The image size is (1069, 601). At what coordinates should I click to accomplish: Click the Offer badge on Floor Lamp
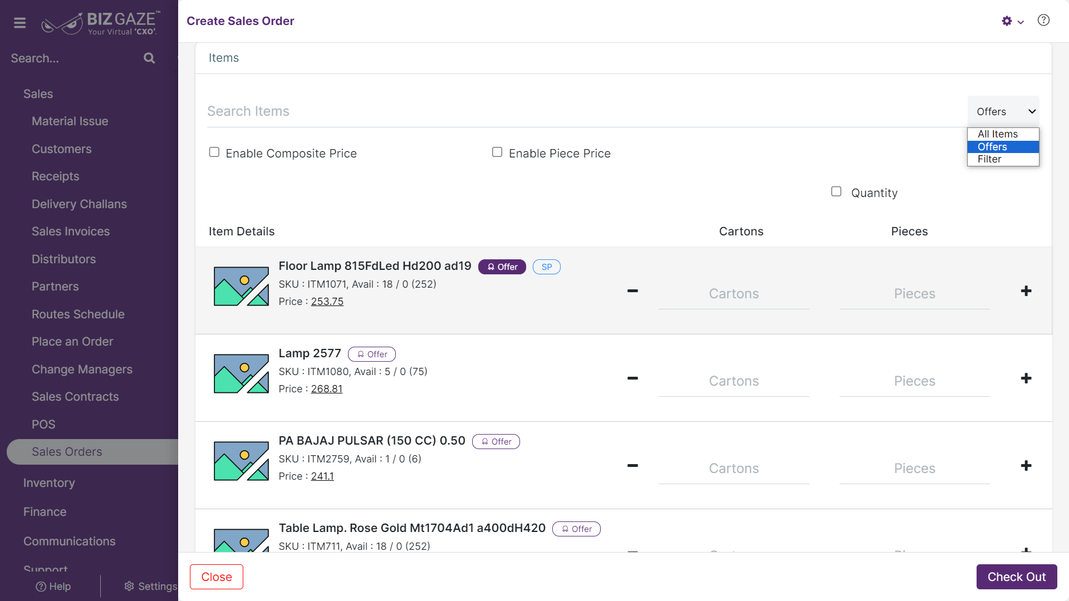click(x=502, y=267)
